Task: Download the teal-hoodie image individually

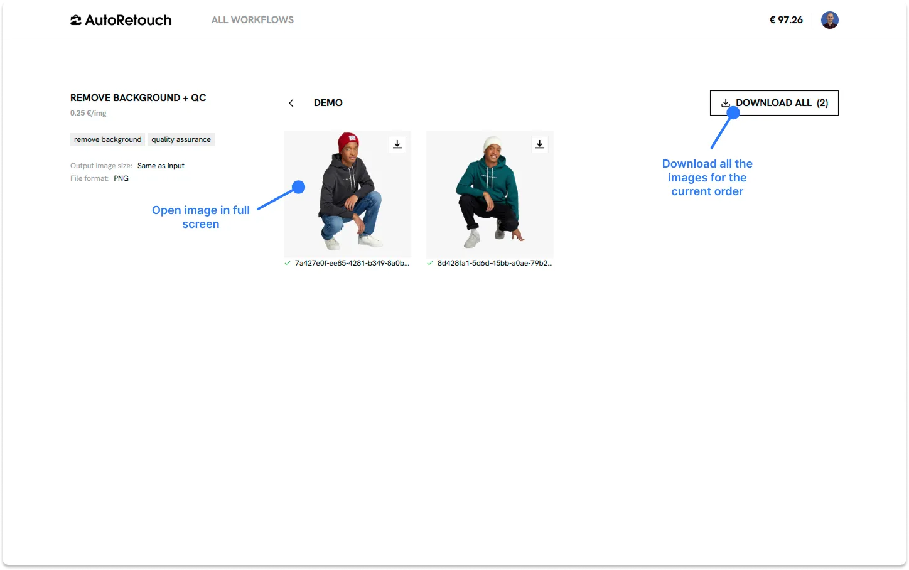Action: pos(539,144)
